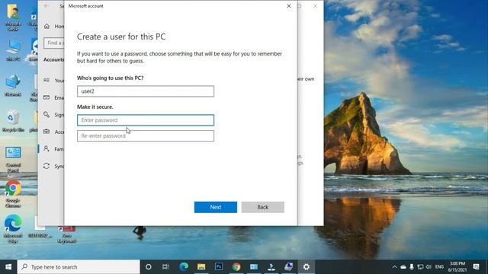Viewport: 488px width, 274px height.
Task: Click the Back button
Action: click(262, 207)
